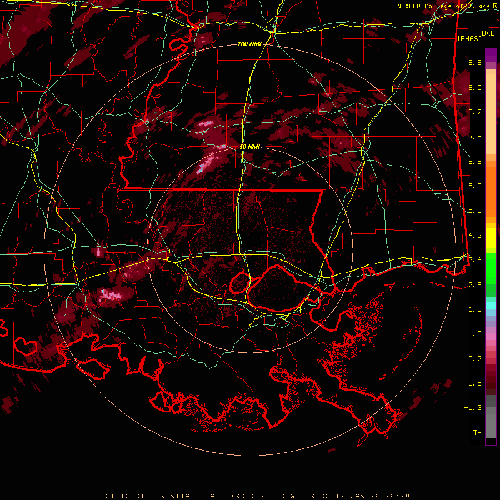Click the TH legend label
The width and height of the screenshot is (500, 500).
(x=477, y=432)
